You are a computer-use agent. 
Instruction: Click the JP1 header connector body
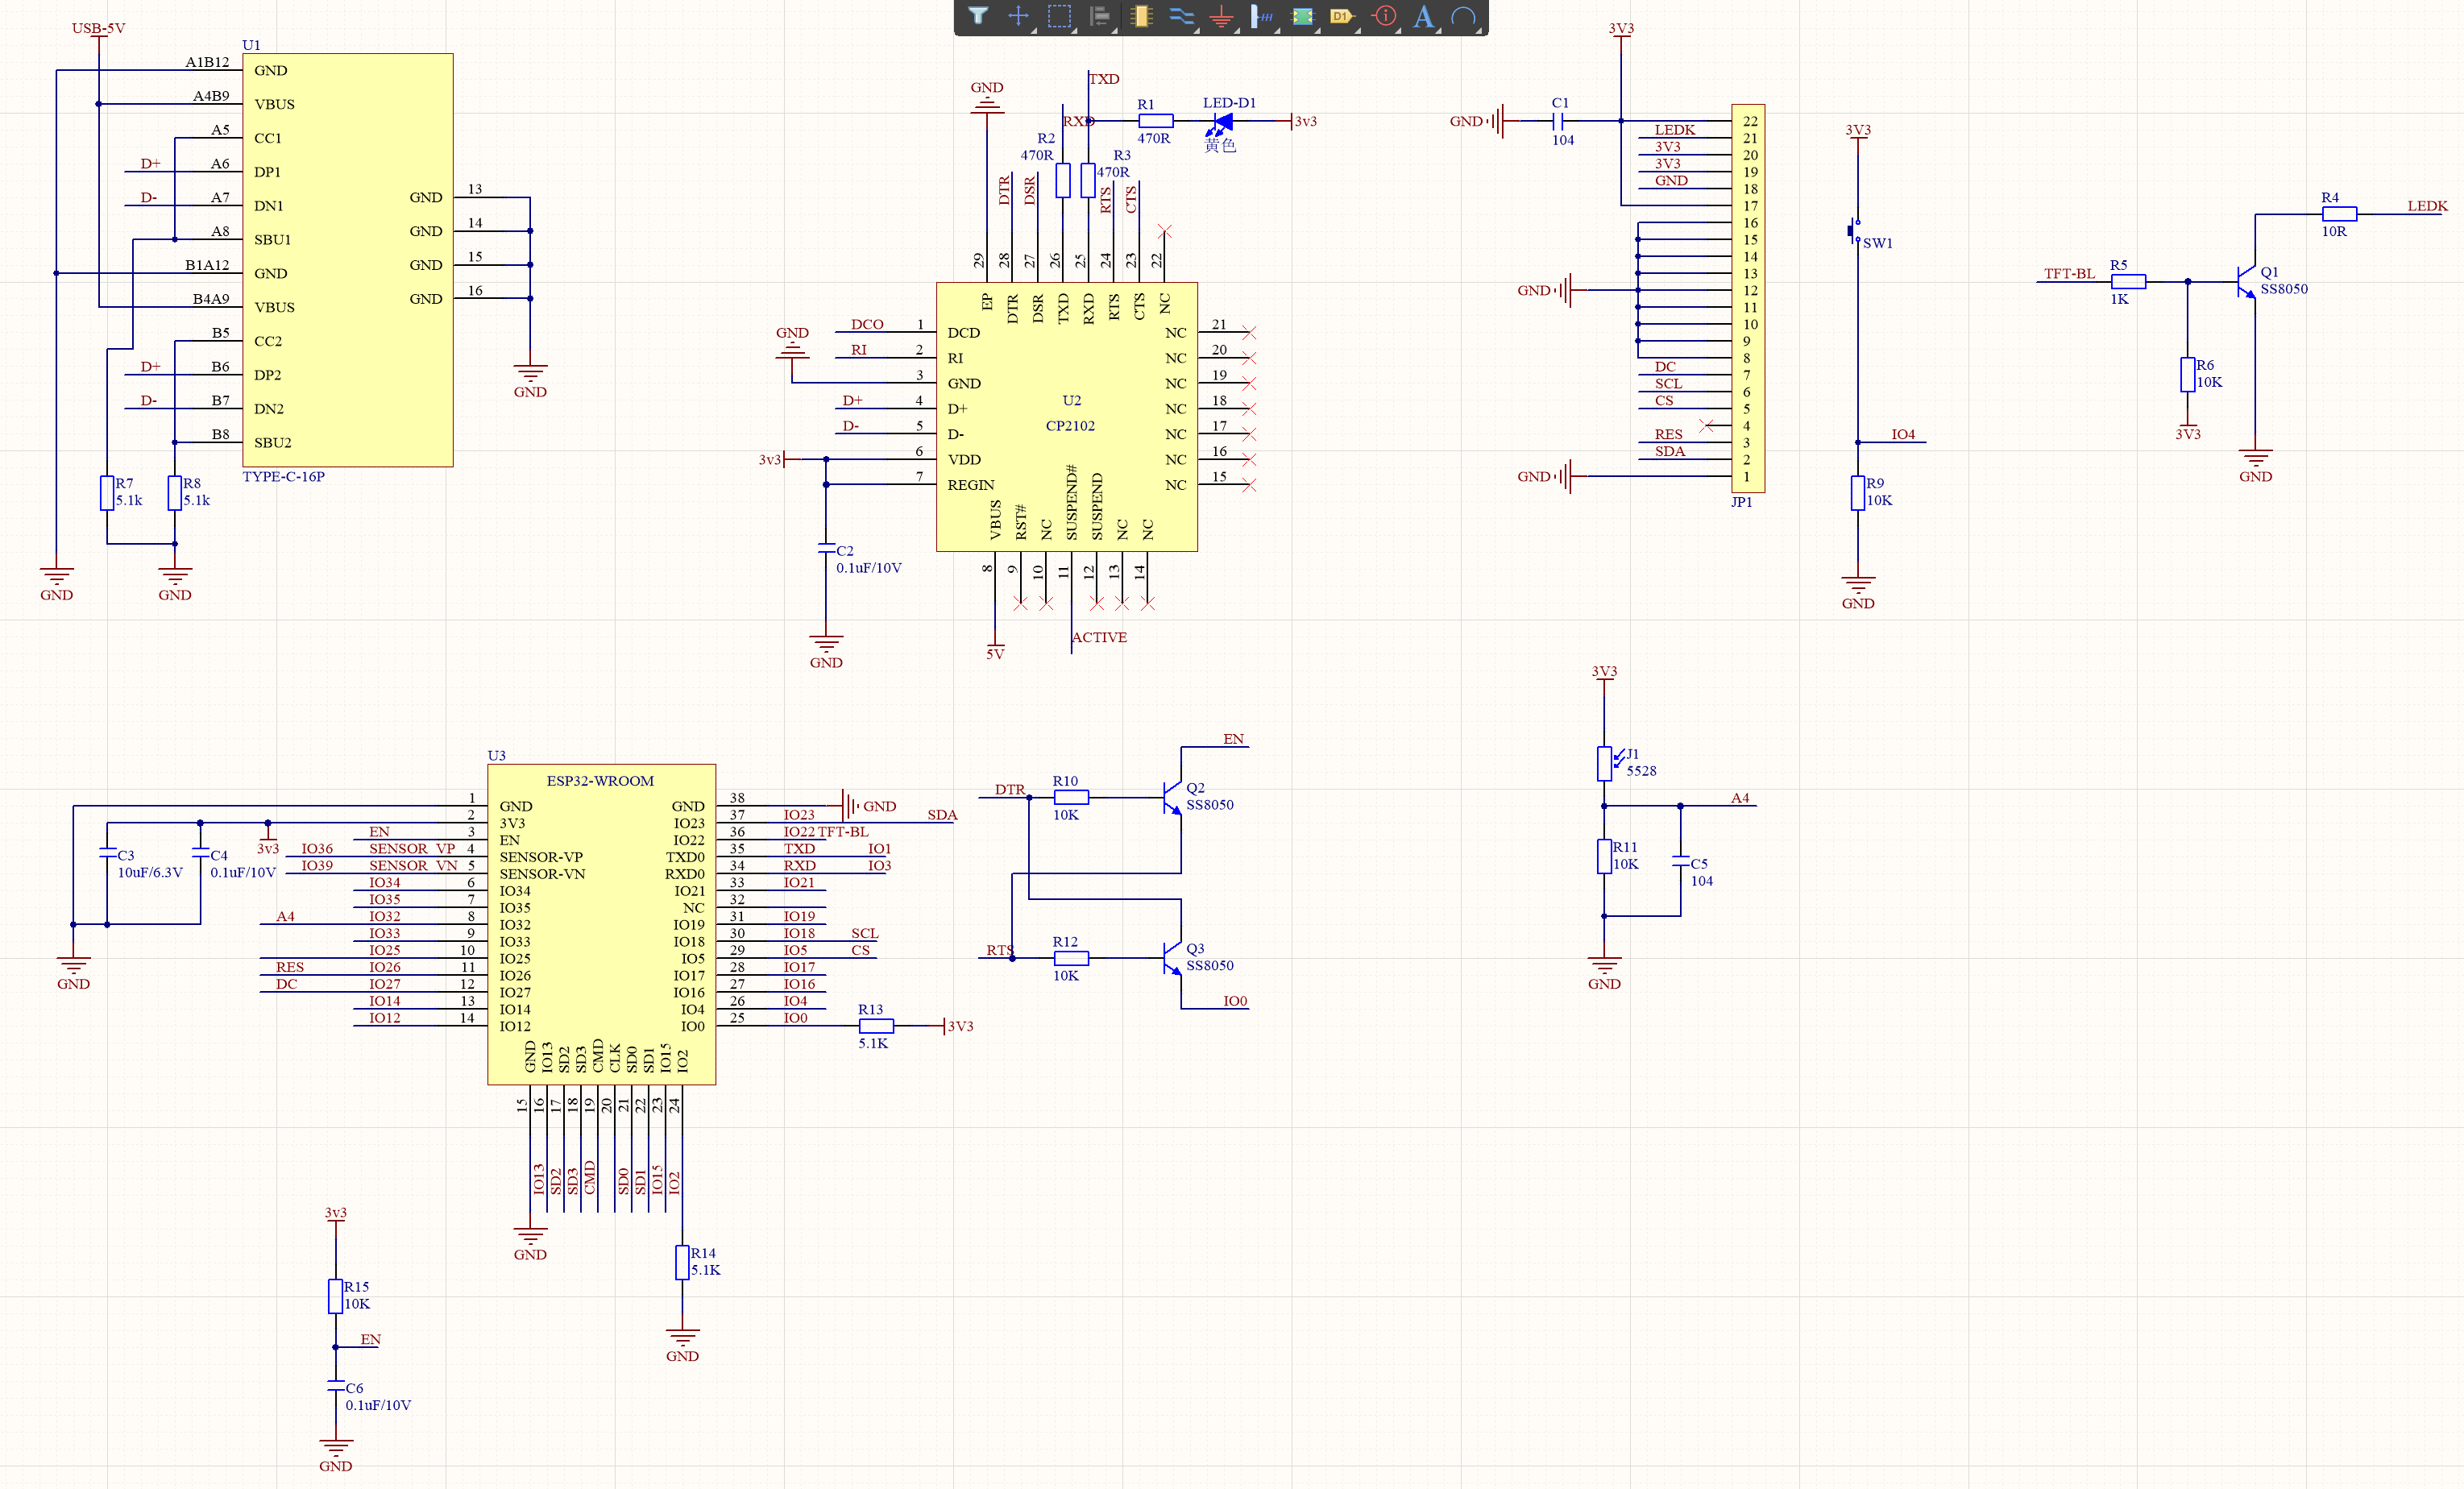pyautogui.click(x=1748, y=298)
